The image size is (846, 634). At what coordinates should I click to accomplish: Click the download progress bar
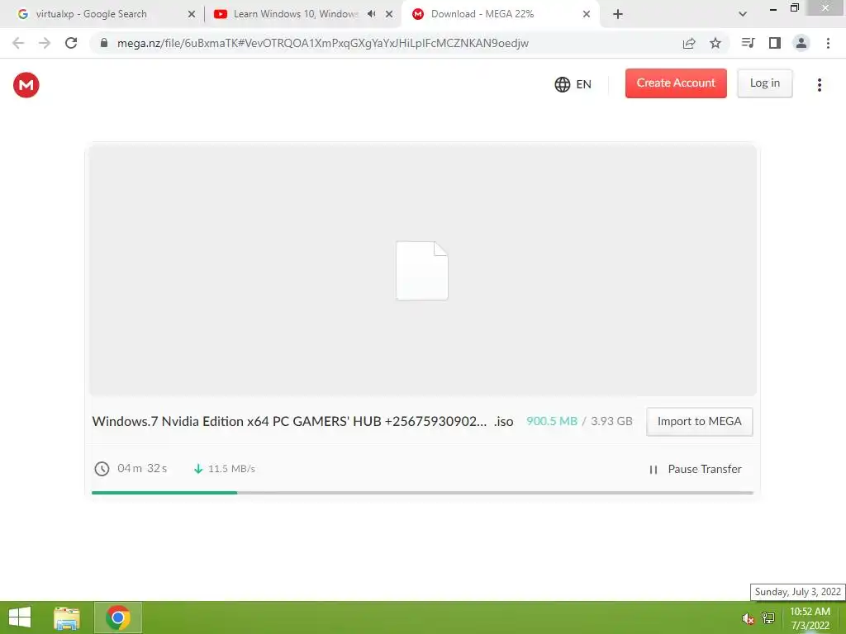pos(422,492)
